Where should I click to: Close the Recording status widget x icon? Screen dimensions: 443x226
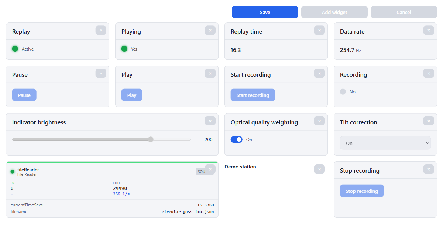click(x=429, y=73)
